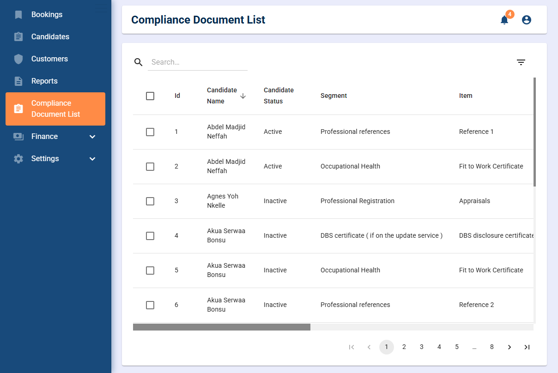Image resolution: width=558 pixels, height=373 pixels.
Task: Select checkbox for row Id 3
Action: coord(150,201)
